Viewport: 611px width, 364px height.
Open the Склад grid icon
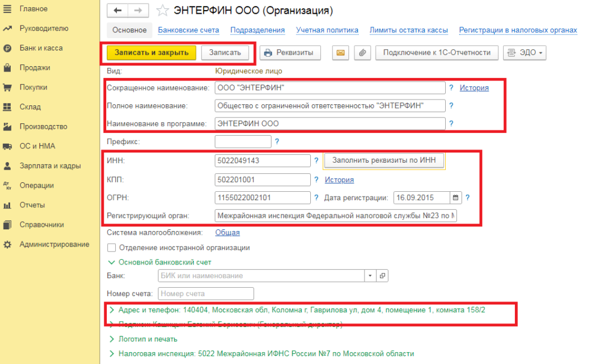click(x=7, y=107)
